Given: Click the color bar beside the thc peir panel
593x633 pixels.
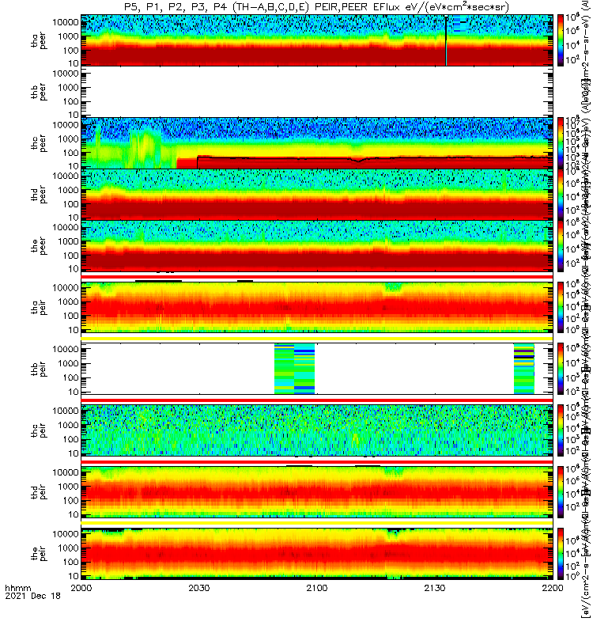Looking at the screenshot, I should [x=561, y=430].
